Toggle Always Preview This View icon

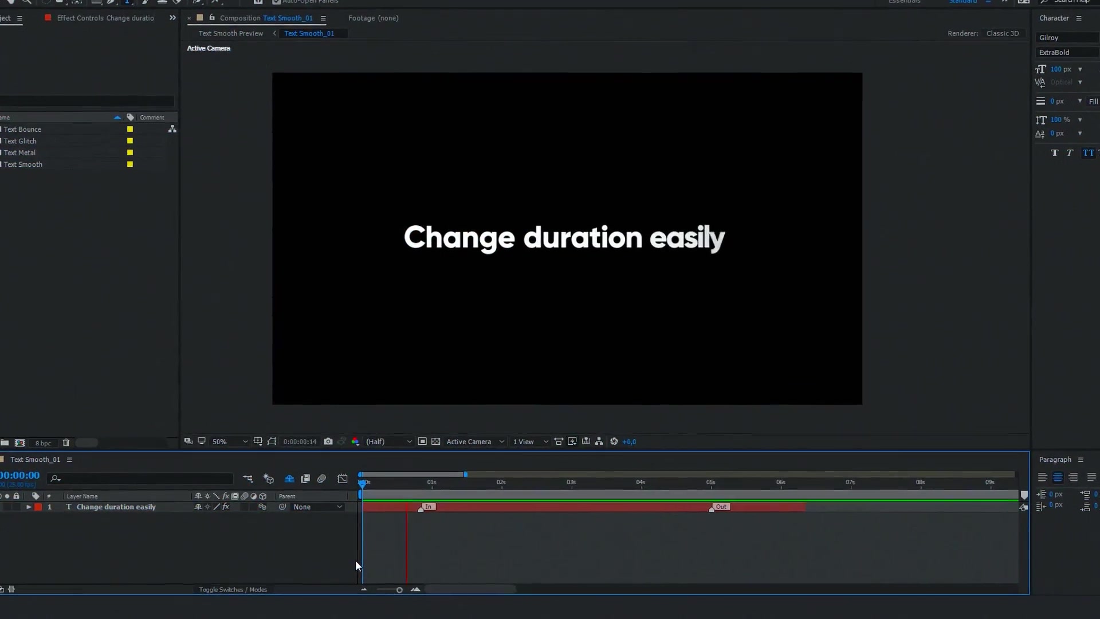(188, 441)
